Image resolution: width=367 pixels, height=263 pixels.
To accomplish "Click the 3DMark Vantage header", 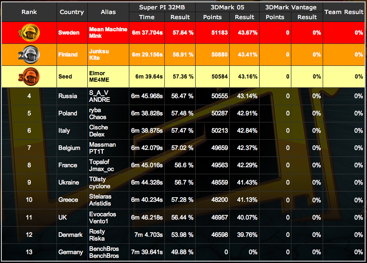I will 291,7.
